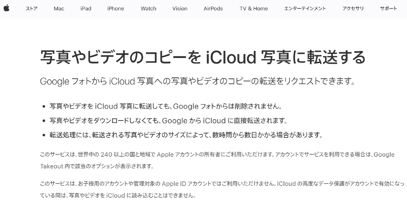407x213 pixels.
Task: Open the エンターテインメント navigation item
Action: [x=305, y=8]
